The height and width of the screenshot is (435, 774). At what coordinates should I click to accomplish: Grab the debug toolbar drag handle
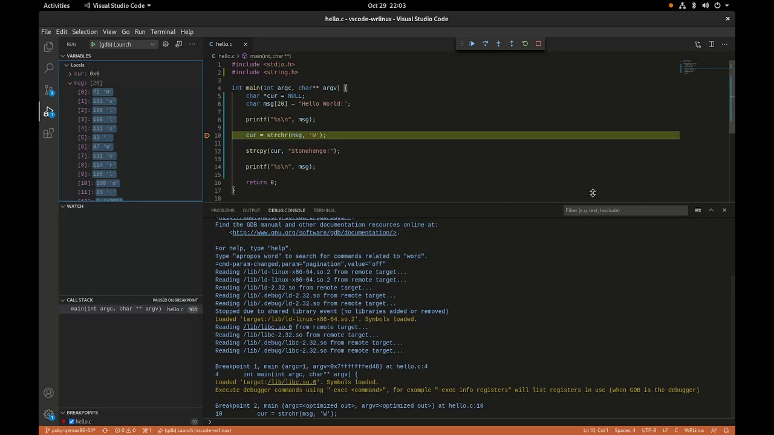(x=461, y=43)
